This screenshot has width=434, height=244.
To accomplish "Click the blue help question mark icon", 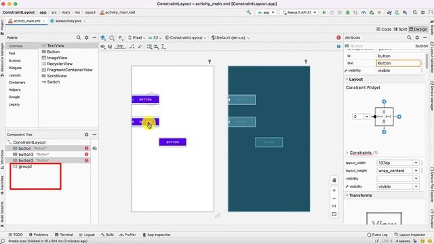I will click(x=338, y=47).
